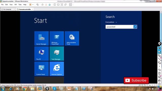The image size is (162, 91).
Task: Launch the Windows PowerShell tile
Action: (57, 38)
